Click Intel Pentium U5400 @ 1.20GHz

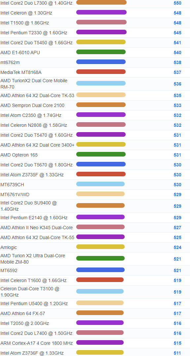point(34,303)
